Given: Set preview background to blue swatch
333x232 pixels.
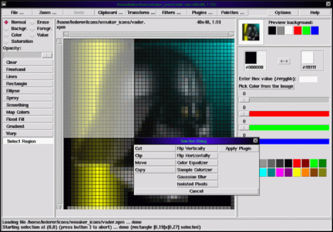Looking at the screenshot, I should 314,30.
